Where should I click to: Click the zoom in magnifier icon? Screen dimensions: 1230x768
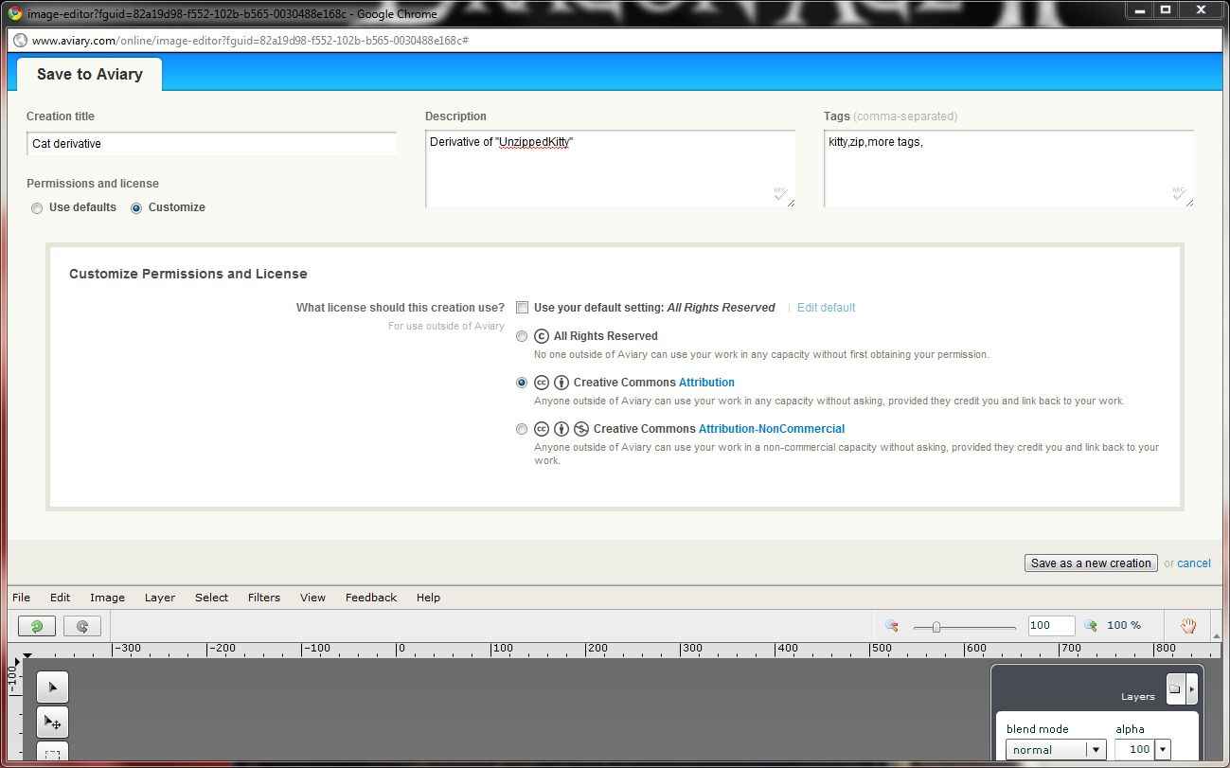pyautogui.click(x=1091, y=626)
